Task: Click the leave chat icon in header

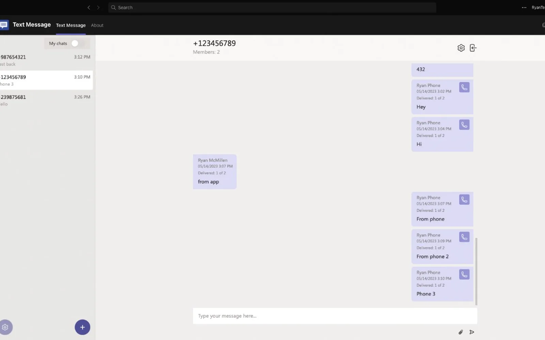Action: (x=473, y=48)
